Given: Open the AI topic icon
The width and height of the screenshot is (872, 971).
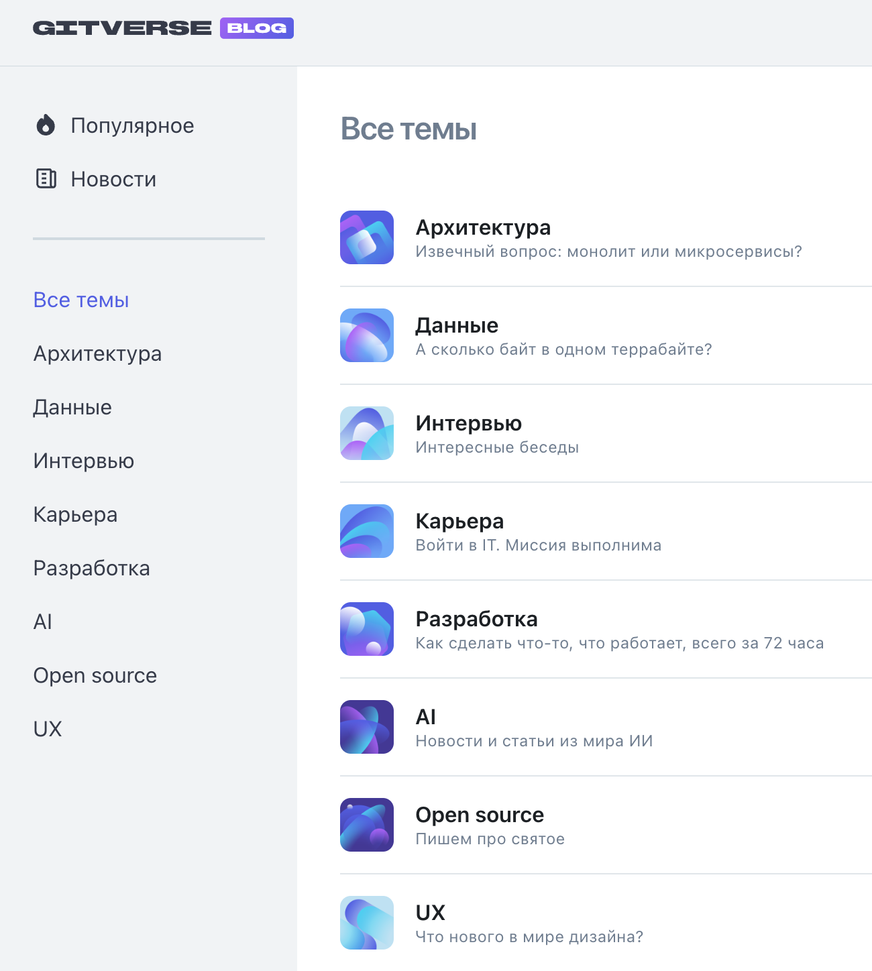Looking at the screenshot, I should pos(367,727).
